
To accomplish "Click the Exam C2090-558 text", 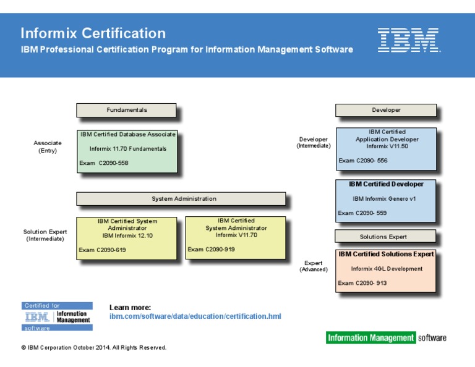I will tap(104, 162).
